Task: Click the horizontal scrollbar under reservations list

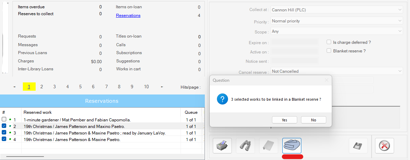Action: click(x=25, y=157)
